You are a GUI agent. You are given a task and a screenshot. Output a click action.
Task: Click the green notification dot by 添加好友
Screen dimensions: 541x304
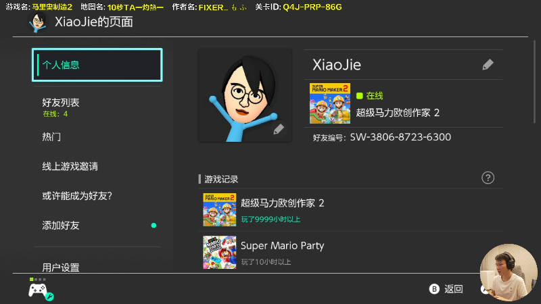(x=154, y=226)
